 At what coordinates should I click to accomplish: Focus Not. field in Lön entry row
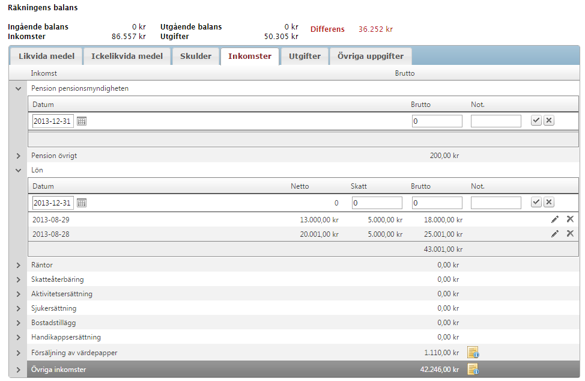(x=496, y=203)
